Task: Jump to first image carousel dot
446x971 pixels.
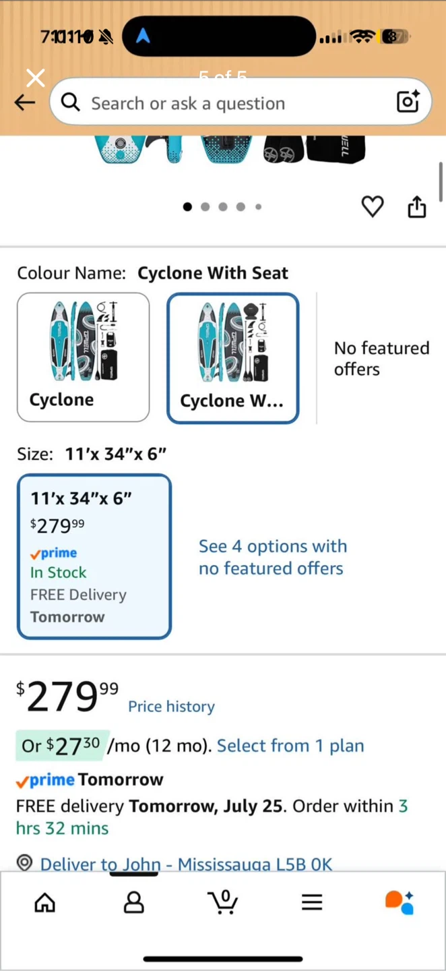Action: tap(187, 207)
